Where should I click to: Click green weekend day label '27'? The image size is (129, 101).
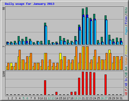click(106, 98)
